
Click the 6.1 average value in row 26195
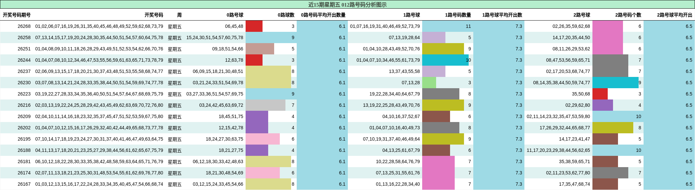coord(342,139)
